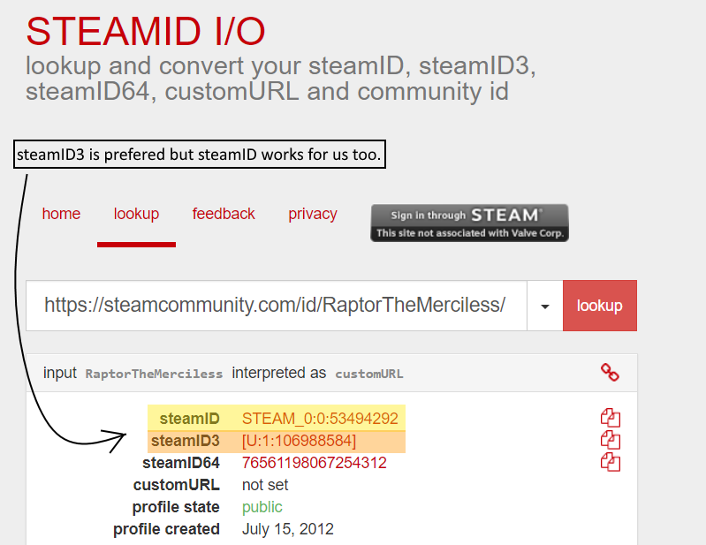Go to the home tab
Image resolution: width=706 pixels, height=545 pixels.
[61, 214]
